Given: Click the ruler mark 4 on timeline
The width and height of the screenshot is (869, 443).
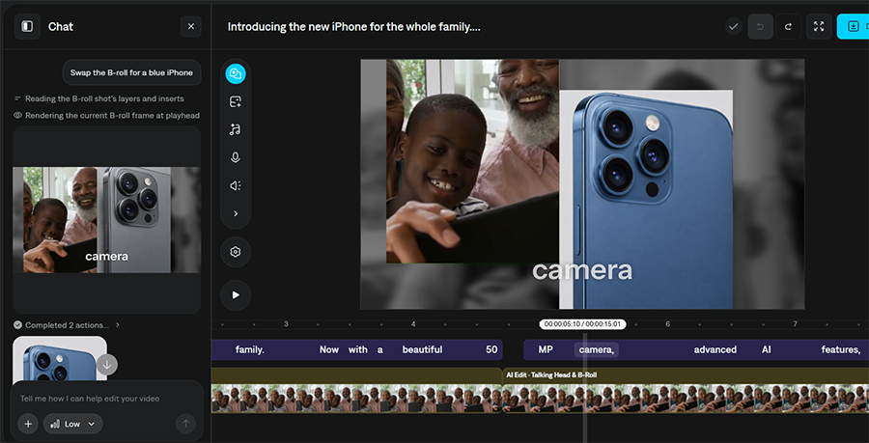Looking at the screenshot, I should coord(413,324).
